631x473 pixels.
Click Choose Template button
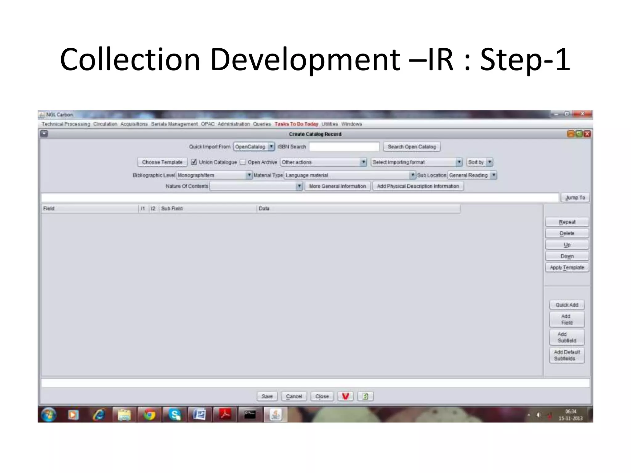tap(162, 162)
